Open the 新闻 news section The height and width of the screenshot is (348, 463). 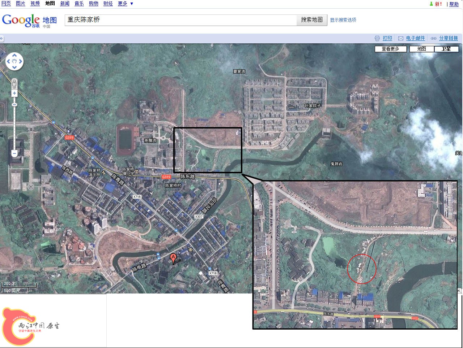[x=64, y=4]
